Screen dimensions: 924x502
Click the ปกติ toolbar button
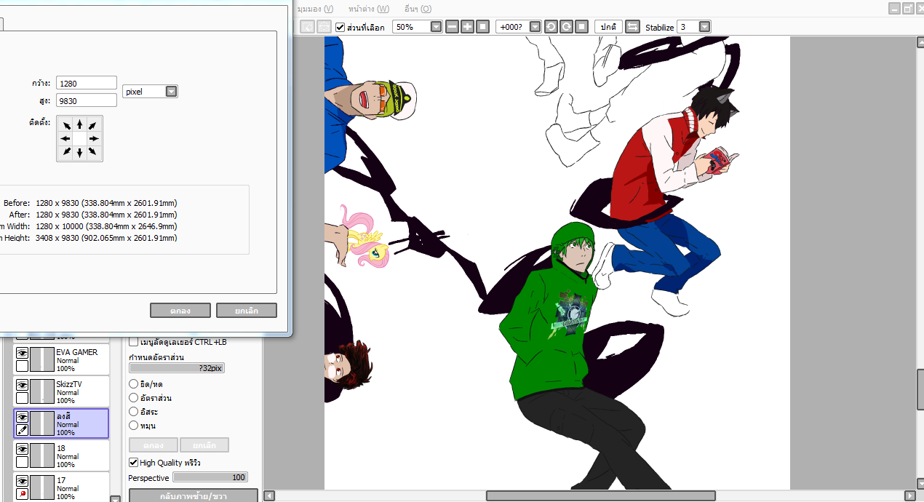coord(608,27)
